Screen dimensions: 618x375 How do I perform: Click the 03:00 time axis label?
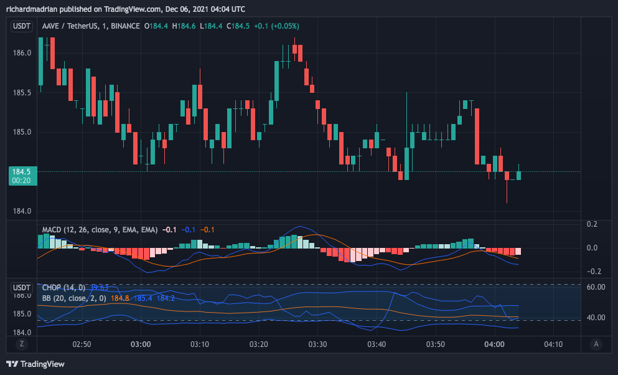coord(141,344)
